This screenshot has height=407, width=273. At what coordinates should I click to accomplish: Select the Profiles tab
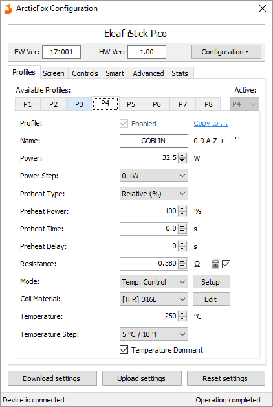click(24, 72)
